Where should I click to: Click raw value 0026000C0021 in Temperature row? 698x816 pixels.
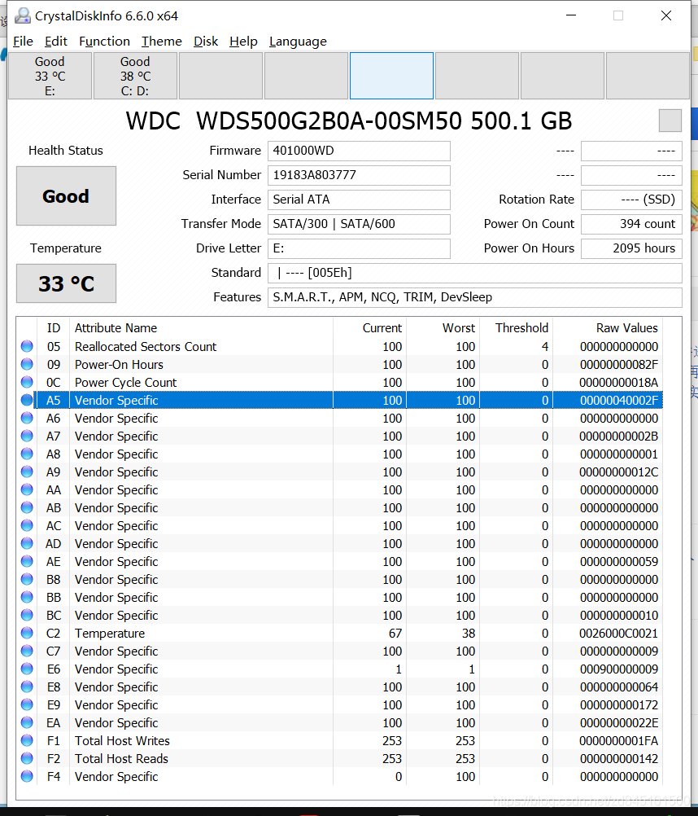(x=618, y=634)
